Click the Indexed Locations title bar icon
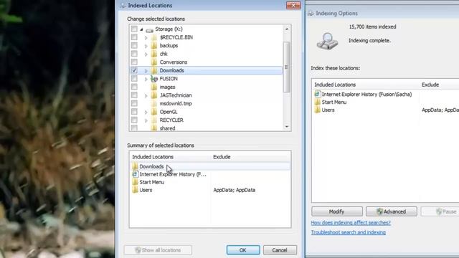459x258 pixels. point(123,5)
